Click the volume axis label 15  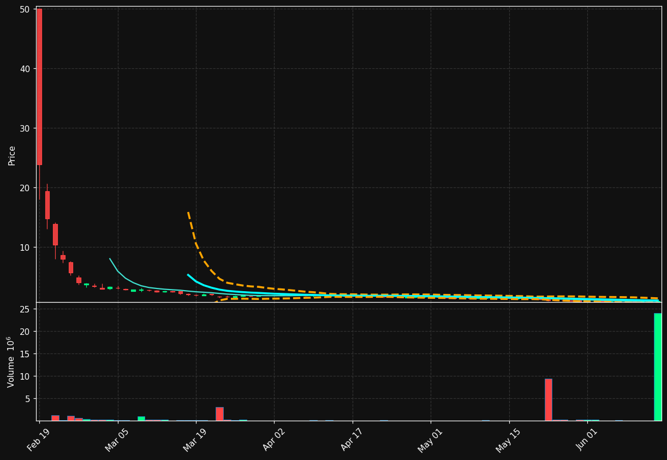(x=26, y=354)
